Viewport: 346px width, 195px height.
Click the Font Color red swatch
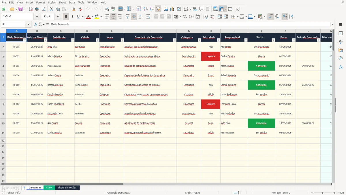[88, 17]
